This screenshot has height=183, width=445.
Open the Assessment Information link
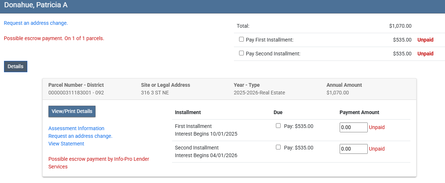[x=76, y=128]
